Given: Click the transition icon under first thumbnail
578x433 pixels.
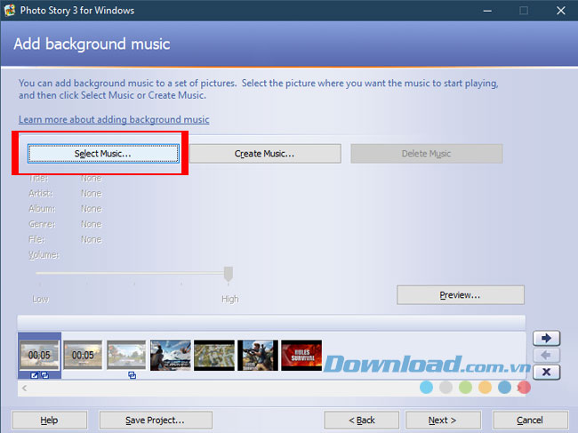Looking at the screenshot, I should (45, 375).
